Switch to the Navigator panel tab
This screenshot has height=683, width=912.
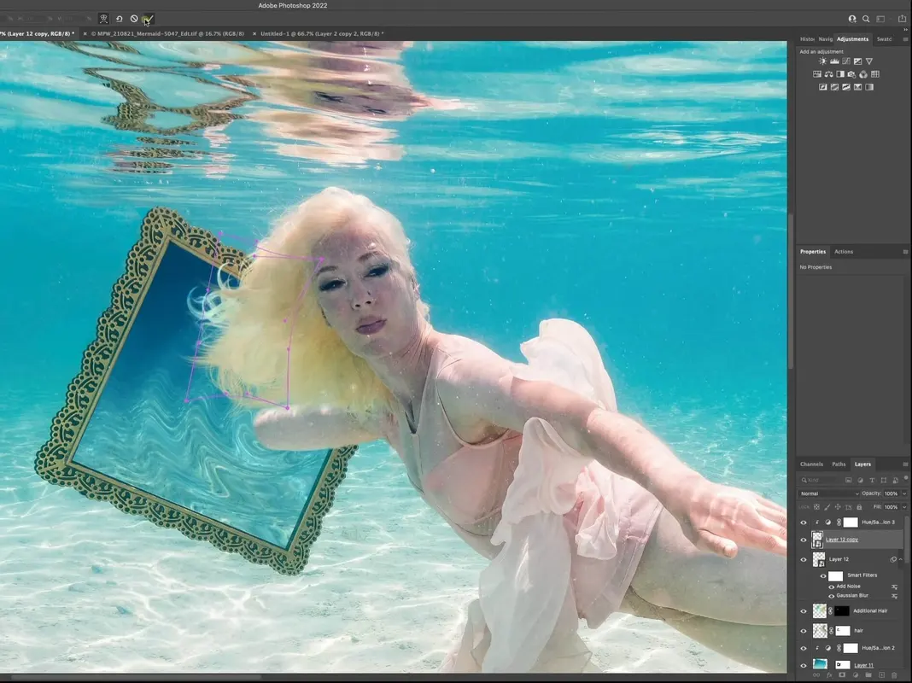[826, 39]
